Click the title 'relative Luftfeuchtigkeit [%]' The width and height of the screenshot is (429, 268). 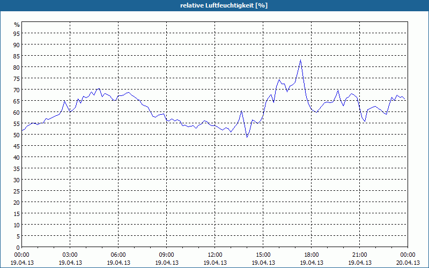tap(224, 5)
